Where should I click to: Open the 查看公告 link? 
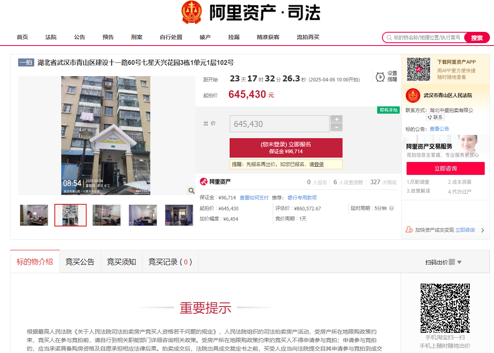pyautogui.click(x=440, y=129)
